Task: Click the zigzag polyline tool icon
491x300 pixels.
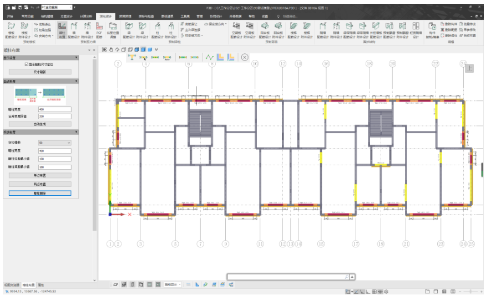Action: [209, 57]
